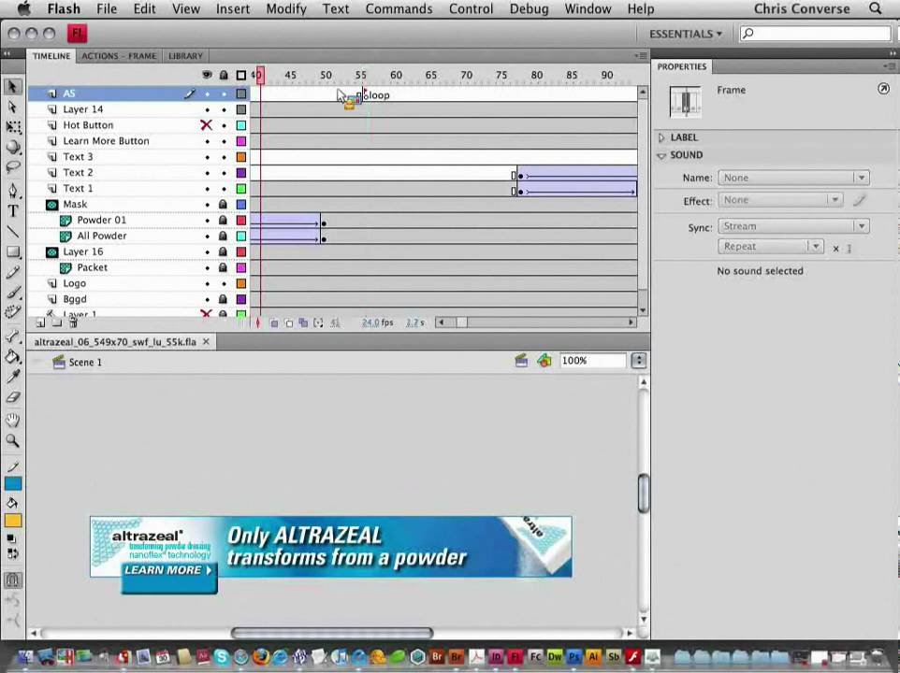900x673 pixels.
Task: Click the Black and White colors icon
Action: click(x=11, y=538)
